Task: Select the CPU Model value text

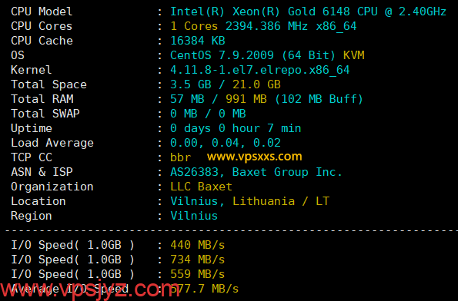Action: 308,12
